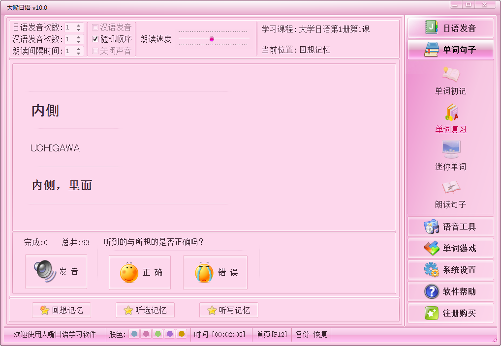Choose the green skin color swatch

[158, 334]
